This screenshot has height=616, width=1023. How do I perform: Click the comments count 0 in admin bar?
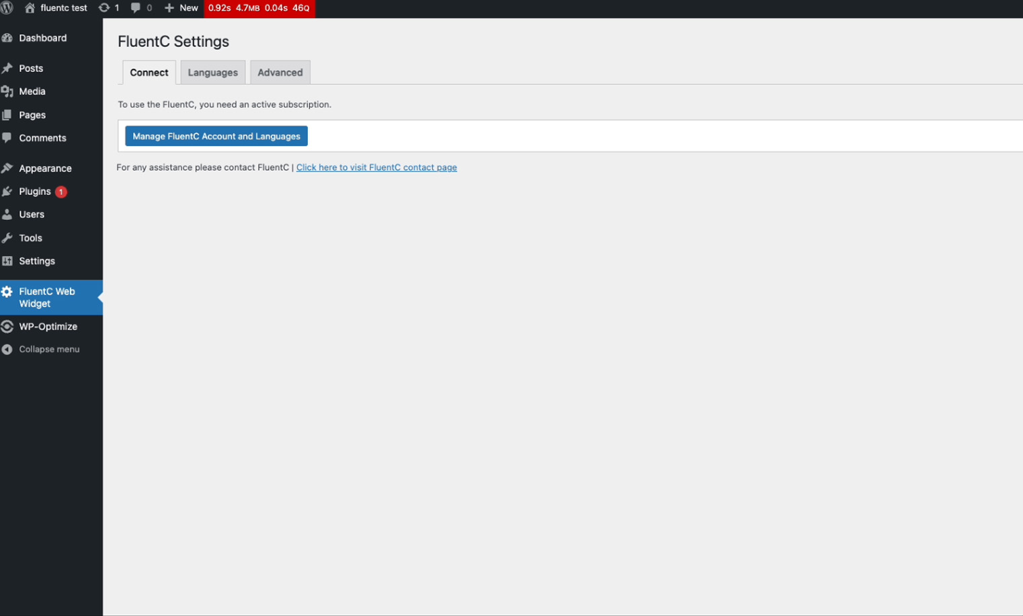tap(149, 8)
